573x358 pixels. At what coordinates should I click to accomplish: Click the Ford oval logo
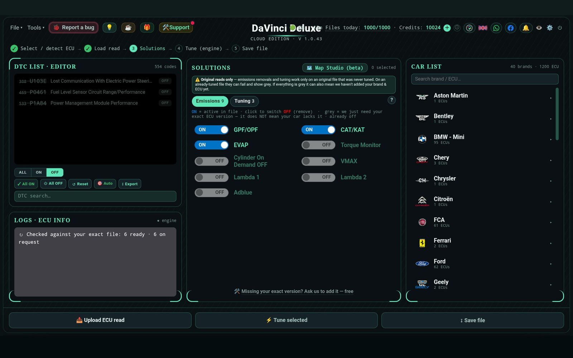422,263
